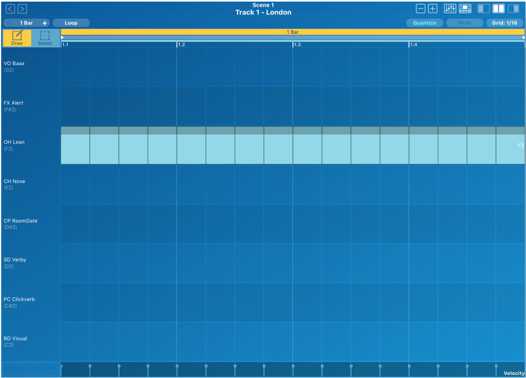Screen dimensions: 526x378
Task: Click the OH Lean note starting at 1.2
Action: pyautogui.click(x=192, y=145)
